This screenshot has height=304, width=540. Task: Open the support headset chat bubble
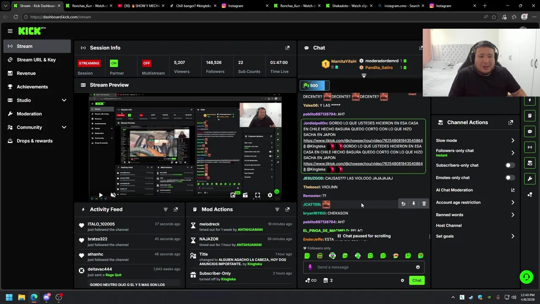tap(526, 277)
